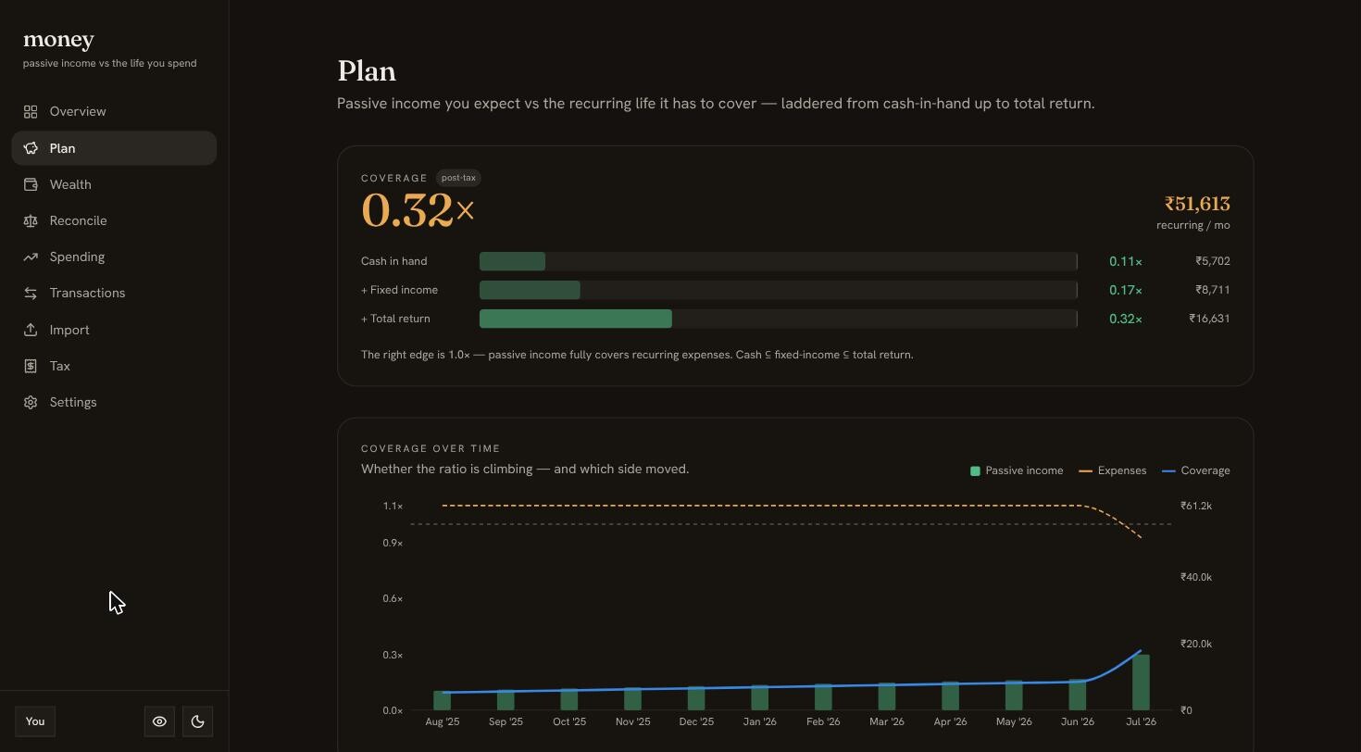Click the Reconcile scales icon
The image size is (1361, 752).
click(x=31, y=220)
